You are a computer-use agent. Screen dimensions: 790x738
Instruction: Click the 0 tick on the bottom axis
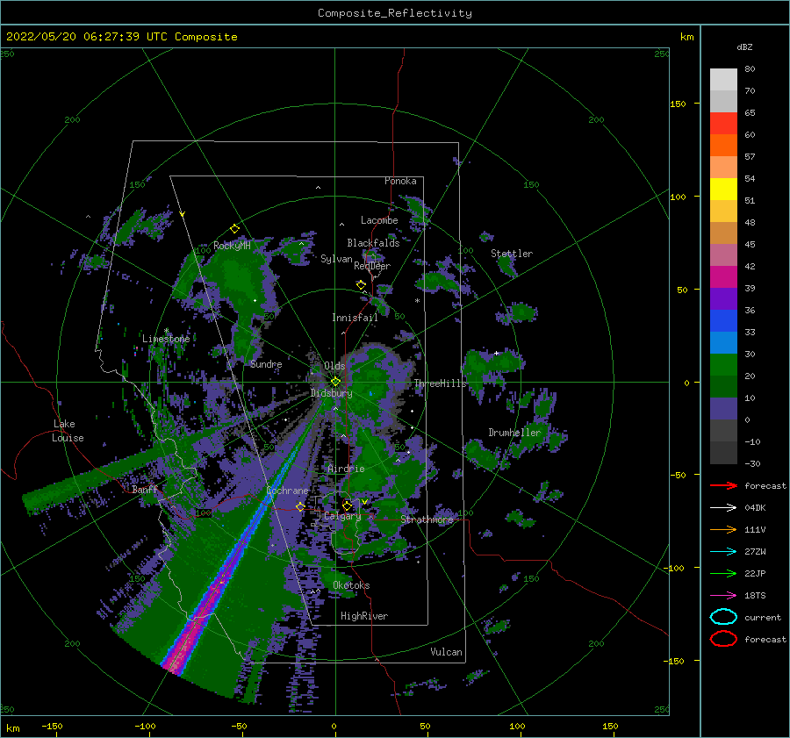(x=334, y=726)
